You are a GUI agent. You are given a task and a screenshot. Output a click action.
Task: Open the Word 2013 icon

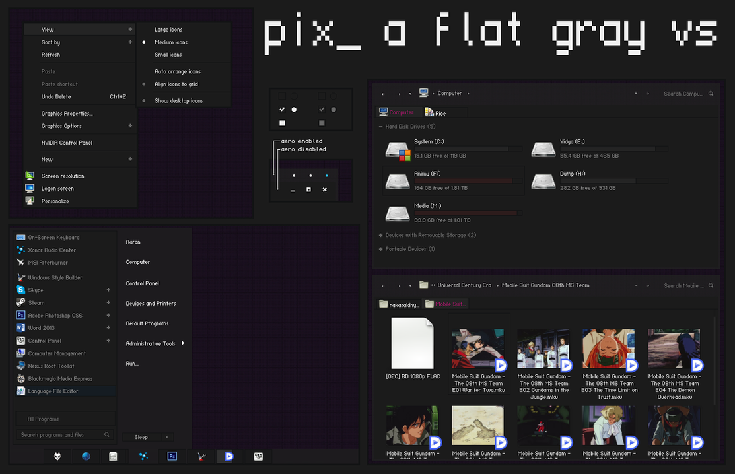point(20,328)
